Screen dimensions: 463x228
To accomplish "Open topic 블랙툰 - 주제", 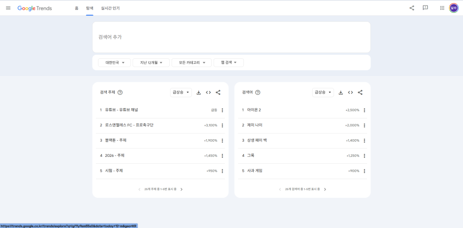I will click(116, 141).
